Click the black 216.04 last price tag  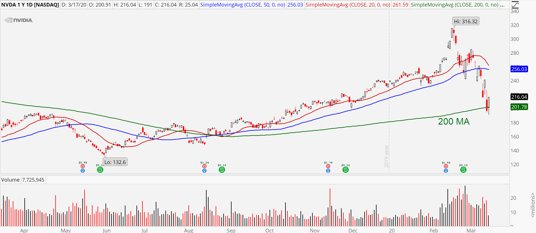[519, 97]
